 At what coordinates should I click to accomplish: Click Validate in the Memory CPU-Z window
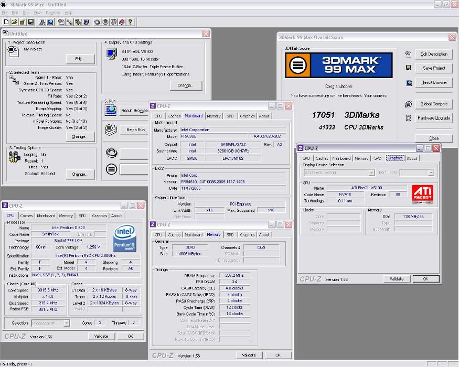[249, 355]
